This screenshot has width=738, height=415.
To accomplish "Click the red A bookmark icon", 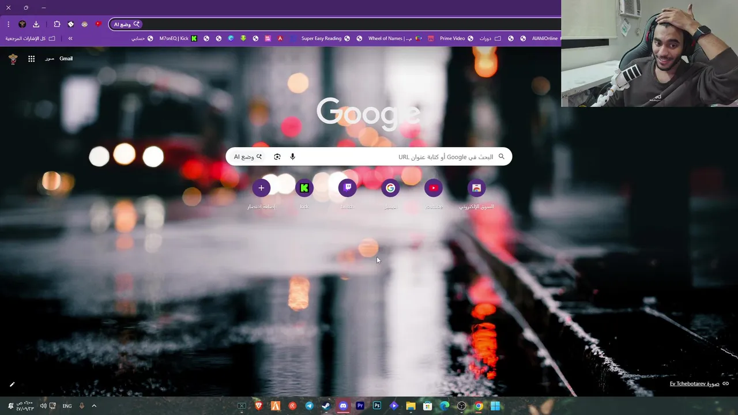I will click(x=280, y=39).
